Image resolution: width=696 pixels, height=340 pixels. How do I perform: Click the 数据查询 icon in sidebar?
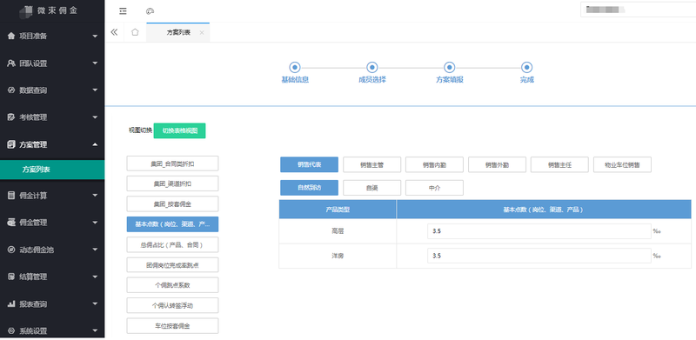point(11,90)
